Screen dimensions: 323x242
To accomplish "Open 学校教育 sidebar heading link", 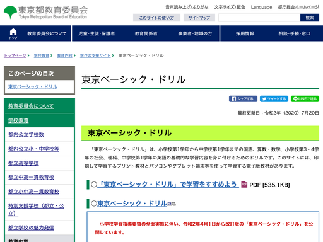I will 18,120.
